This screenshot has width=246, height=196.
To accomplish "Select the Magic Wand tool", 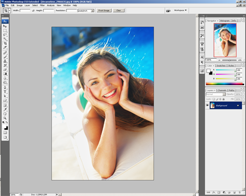I will pos(5,39).
